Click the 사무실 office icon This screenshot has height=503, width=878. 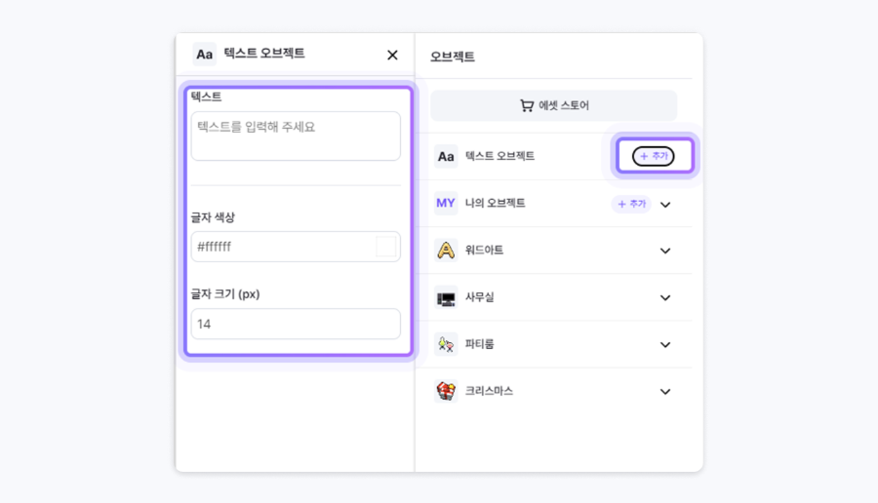[x=446, y=297]
